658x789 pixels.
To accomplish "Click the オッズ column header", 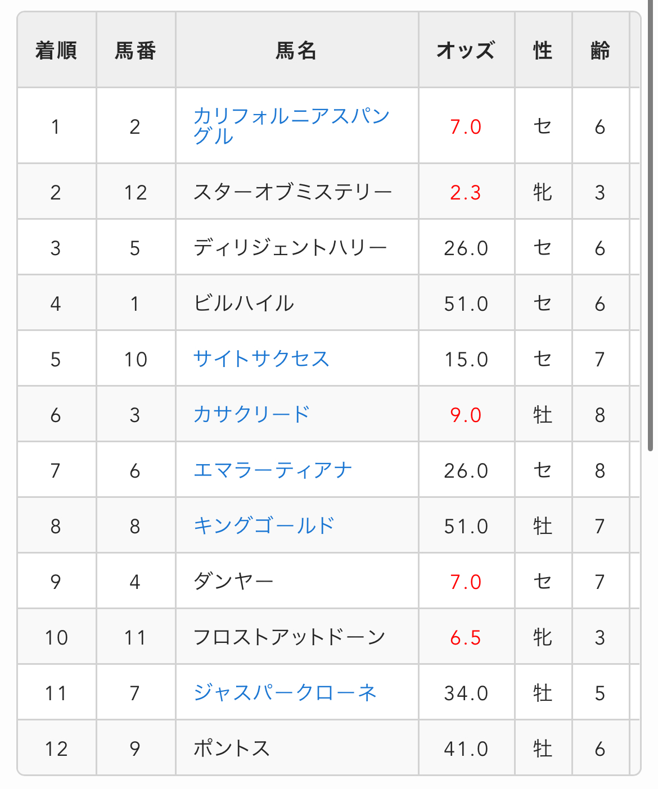I will pyautogui.click(x=466, y=51).
